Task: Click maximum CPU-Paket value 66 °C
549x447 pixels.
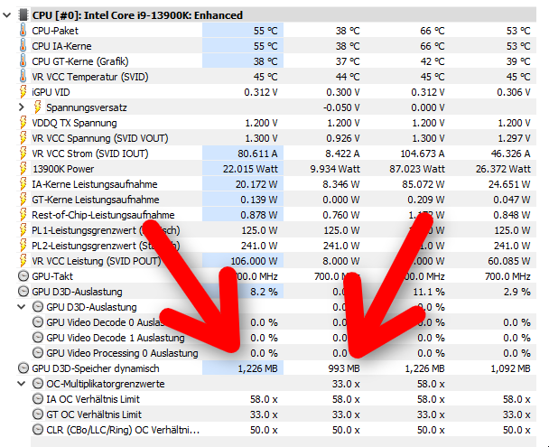Action: (432, 31)
